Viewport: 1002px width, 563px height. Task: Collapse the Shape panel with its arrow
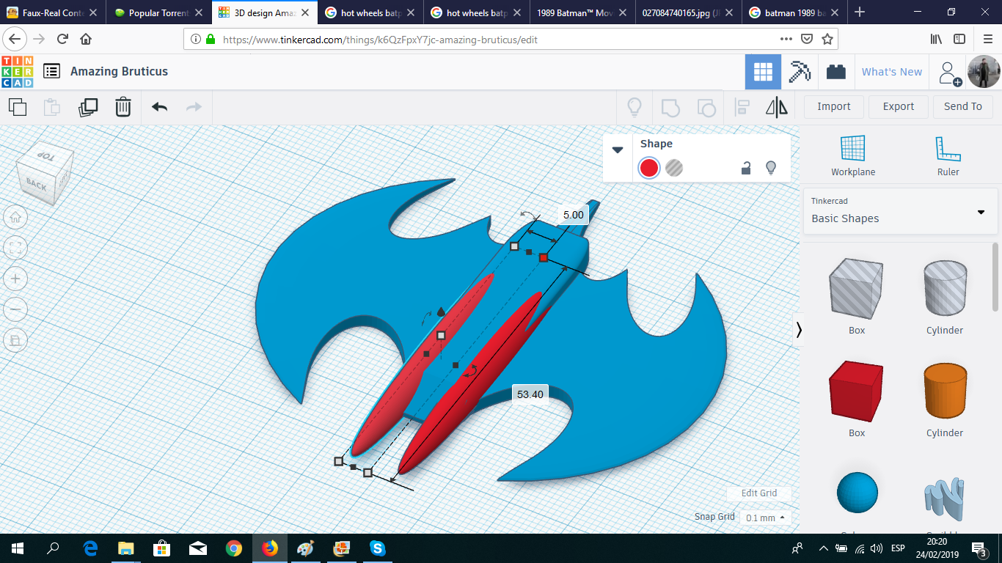(618, 149)
